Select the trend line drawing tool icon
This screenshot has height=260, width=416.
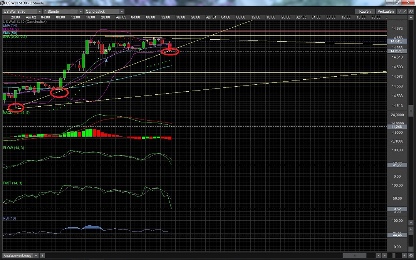pos(404,12)
